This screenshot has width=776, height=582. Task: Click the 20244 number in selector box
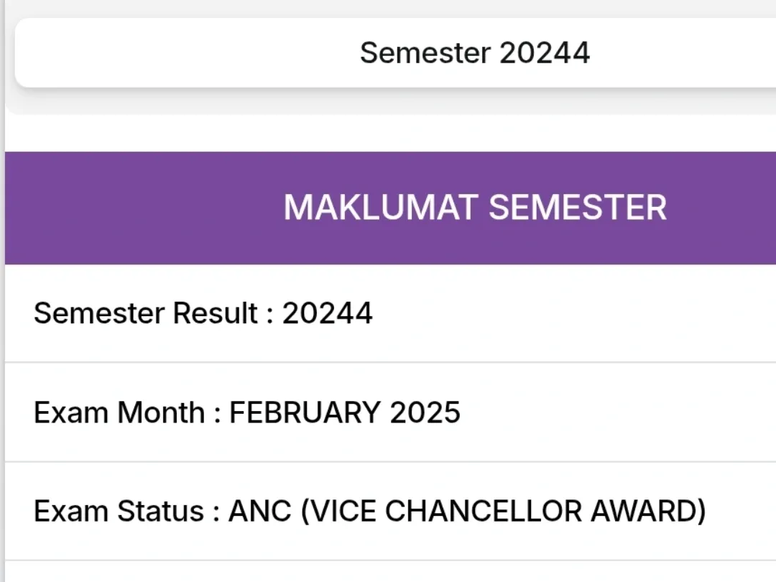[x=545, y=53]
